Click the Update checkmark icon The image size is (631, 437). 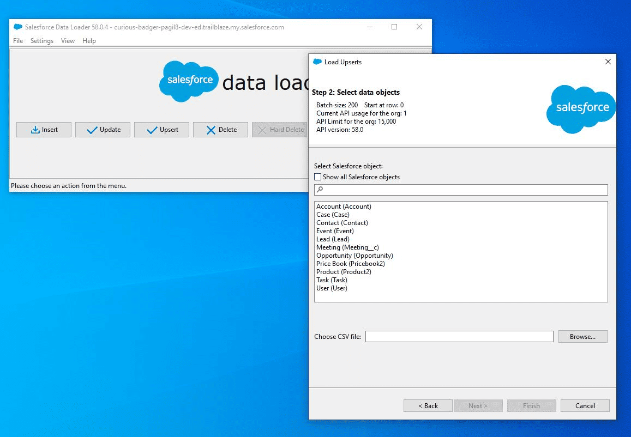(x=91, y=130)
